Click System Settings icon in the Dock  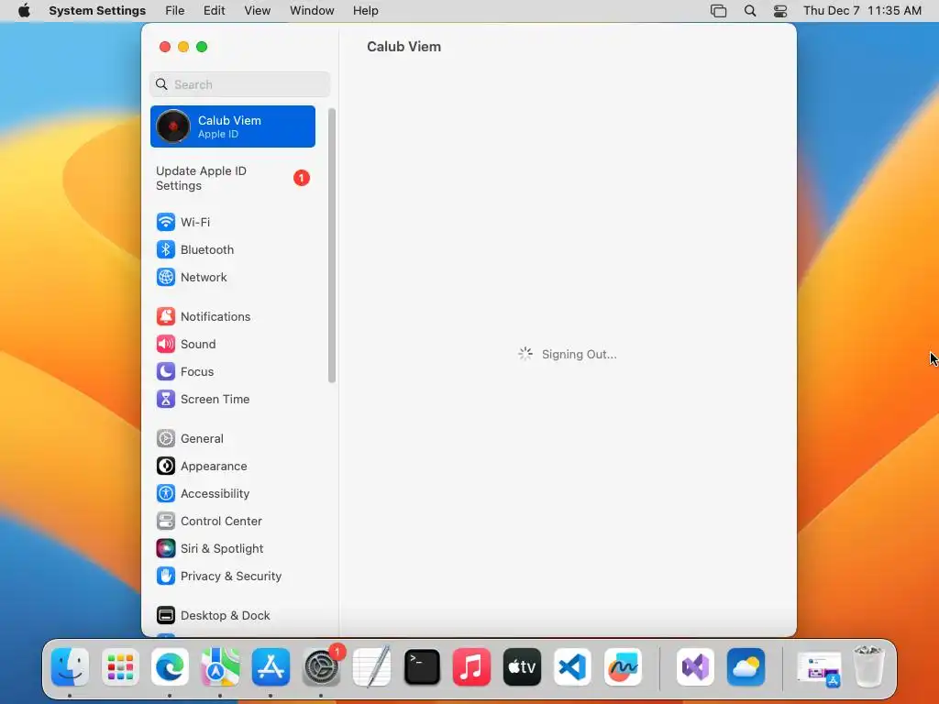coord(322,667)
